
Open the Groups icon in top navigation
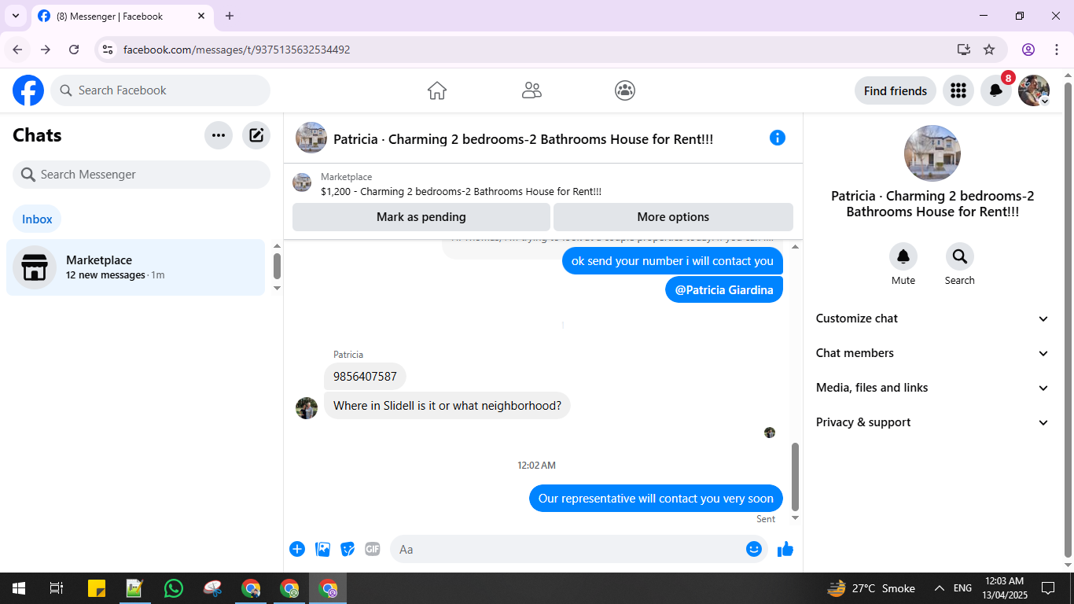[x=625, y=90]
